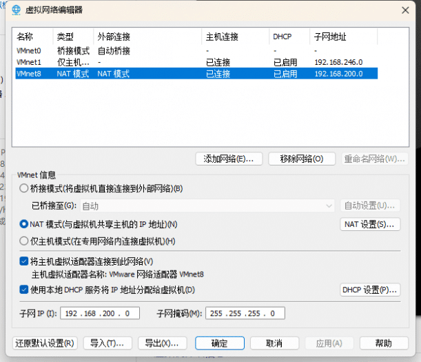
Task: Click the 子网掩码 input field
Action: tap(245, 313)
